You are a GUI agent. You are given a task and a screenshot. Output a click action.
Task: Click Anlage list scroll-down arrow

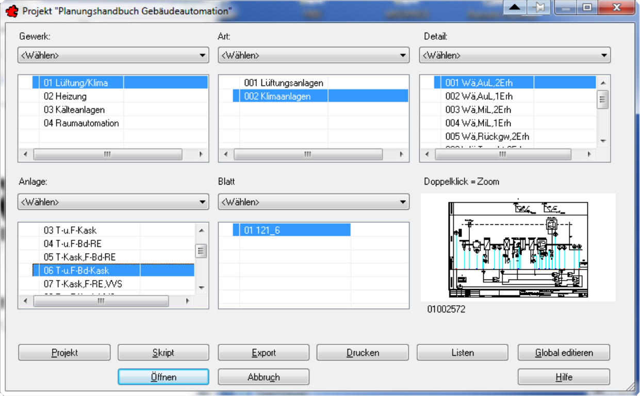(x=202, y=288)
